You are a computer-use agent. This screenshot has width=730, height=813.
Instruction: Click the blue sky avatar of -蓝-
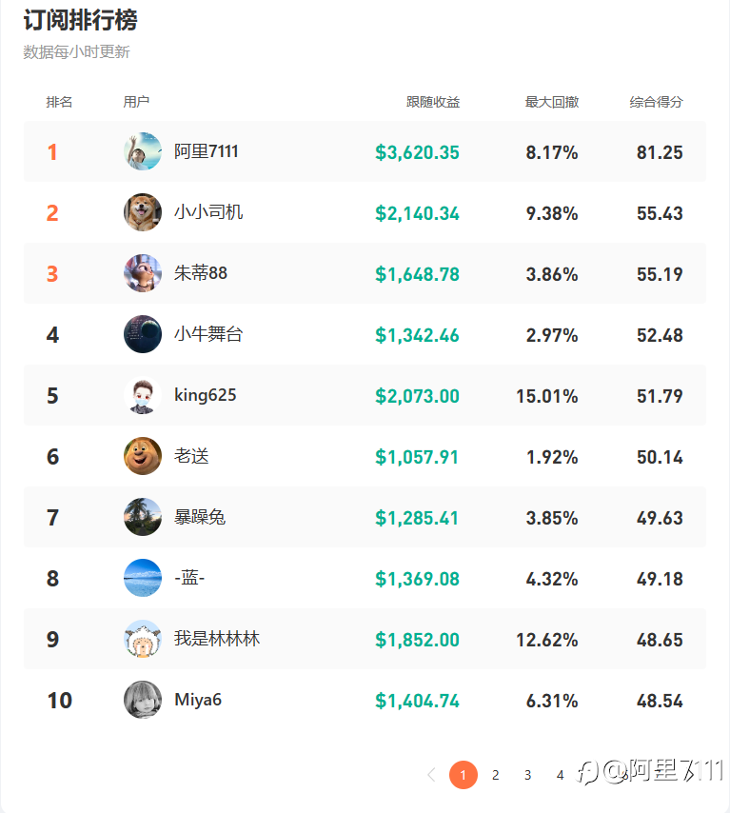pyautogui.click(x=143, y=578)
